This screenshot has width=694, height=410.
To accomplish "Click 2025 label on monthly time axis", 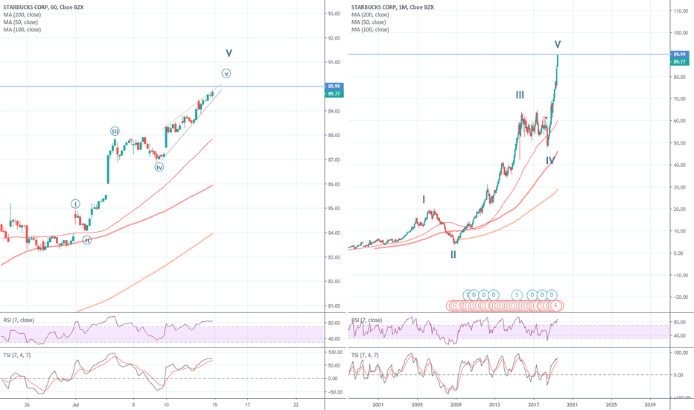I will (611, 405).
